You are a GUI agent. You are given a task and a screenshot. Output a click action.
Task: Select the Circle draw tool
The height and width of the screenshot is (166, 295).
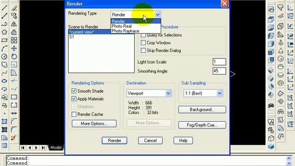4,56
